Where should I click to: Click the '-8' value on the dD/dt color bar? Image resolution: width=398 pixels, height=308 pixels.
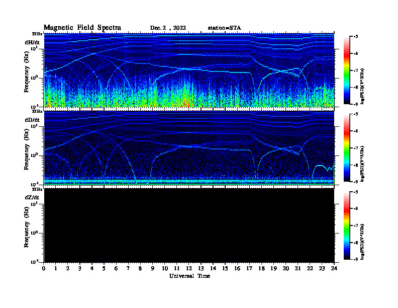356,165
